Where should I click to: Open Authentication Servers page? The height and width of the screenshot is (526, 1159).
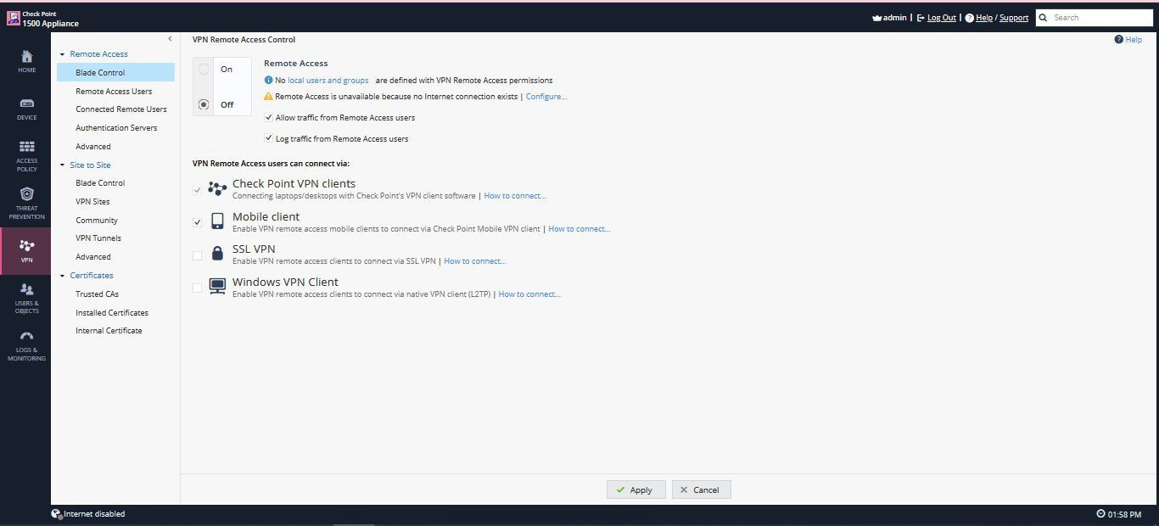116,127
